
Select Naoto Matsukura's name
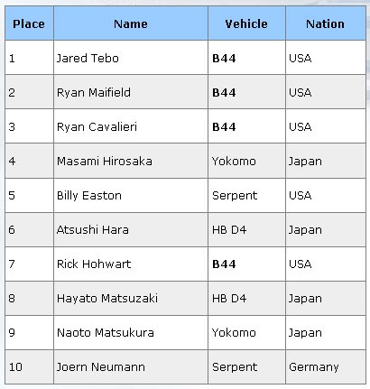106,332
